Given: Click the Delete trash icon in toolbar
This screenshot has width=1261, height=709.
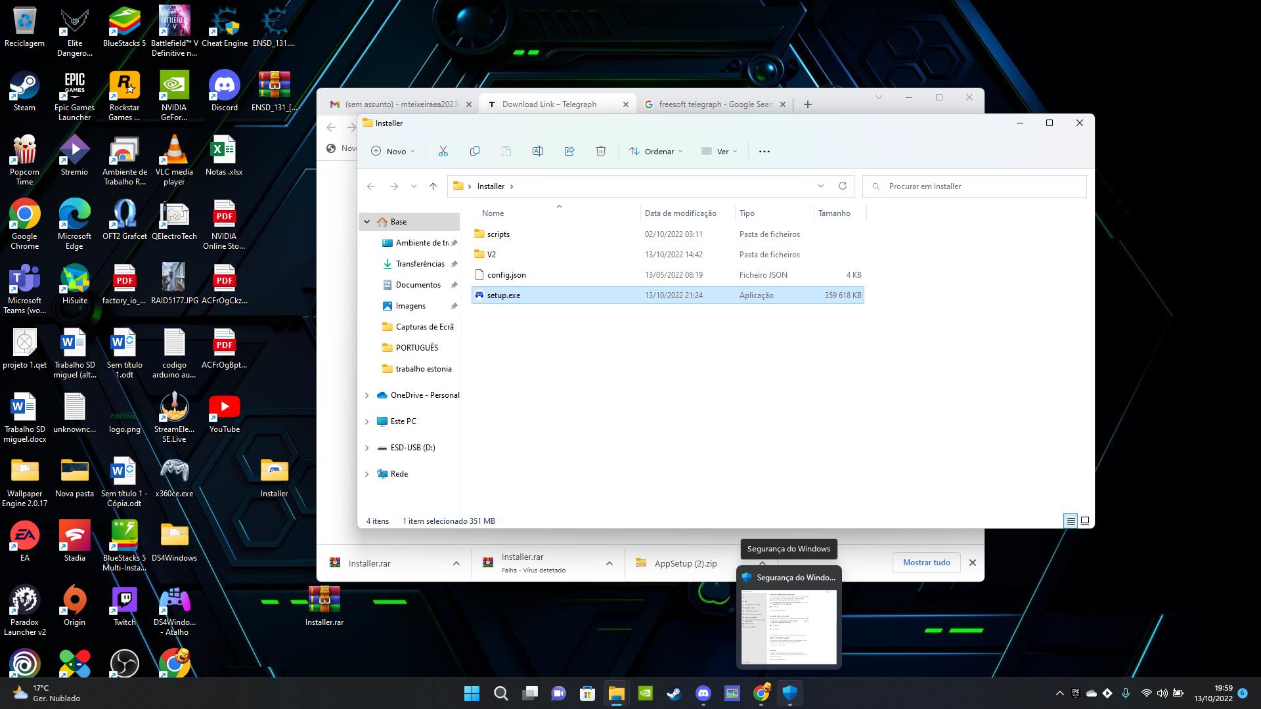Looking at the screenshot, I should pos(600,152).
